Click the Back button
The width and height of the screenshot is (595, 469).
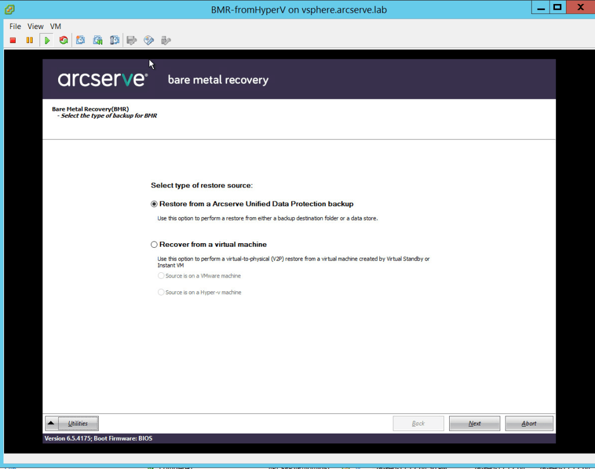pos(418,423)
